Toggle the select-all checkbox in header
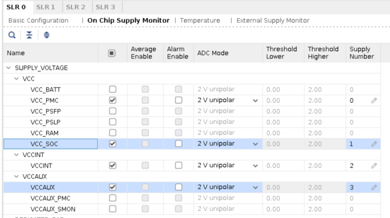 [x=113, y=52]
